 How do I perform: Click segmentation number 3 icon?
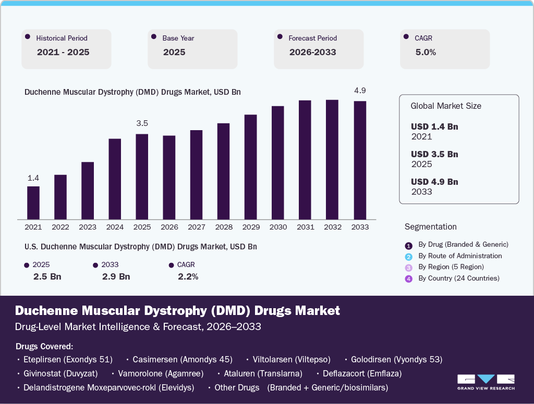(x=409, y=268)
